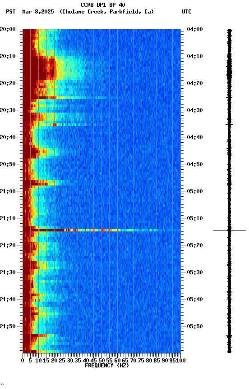Image resolution: width=249 pixels, height=389 pixels.
Task: Click the 15 Hz frequency axis label
Action: click(46, 361)
